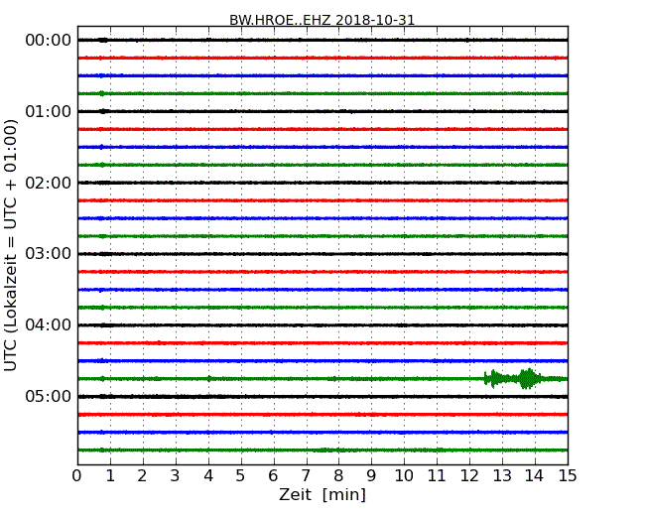This screenshot has height=516, width=645.
Task: Click the 12 minute tick label
Action: 469,476
